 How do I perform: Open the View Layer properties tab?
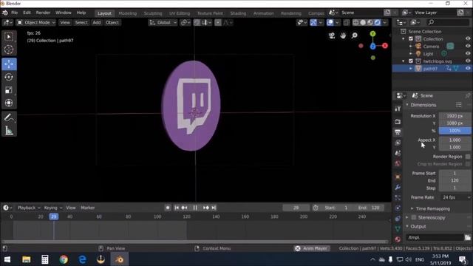(x=398, y=143)
